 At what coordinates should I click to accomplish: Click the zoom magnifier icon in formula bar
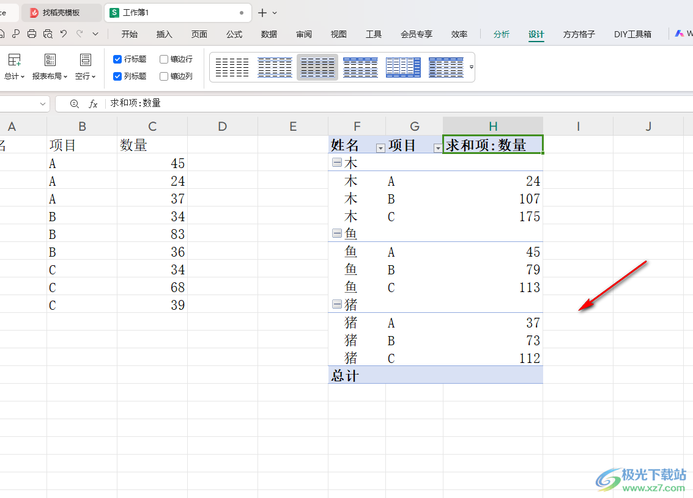[74, 104]
